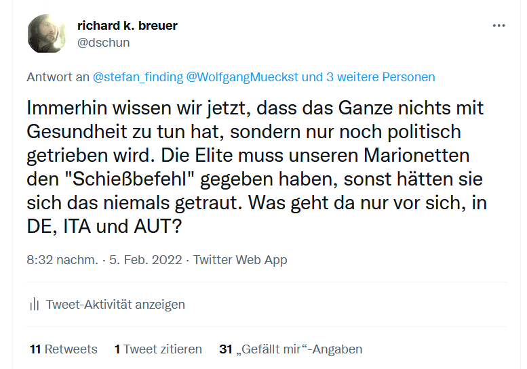This screenshot has height=369, width=527.
Task: Open the @stefan_finding mention
Action: point(138,77)
